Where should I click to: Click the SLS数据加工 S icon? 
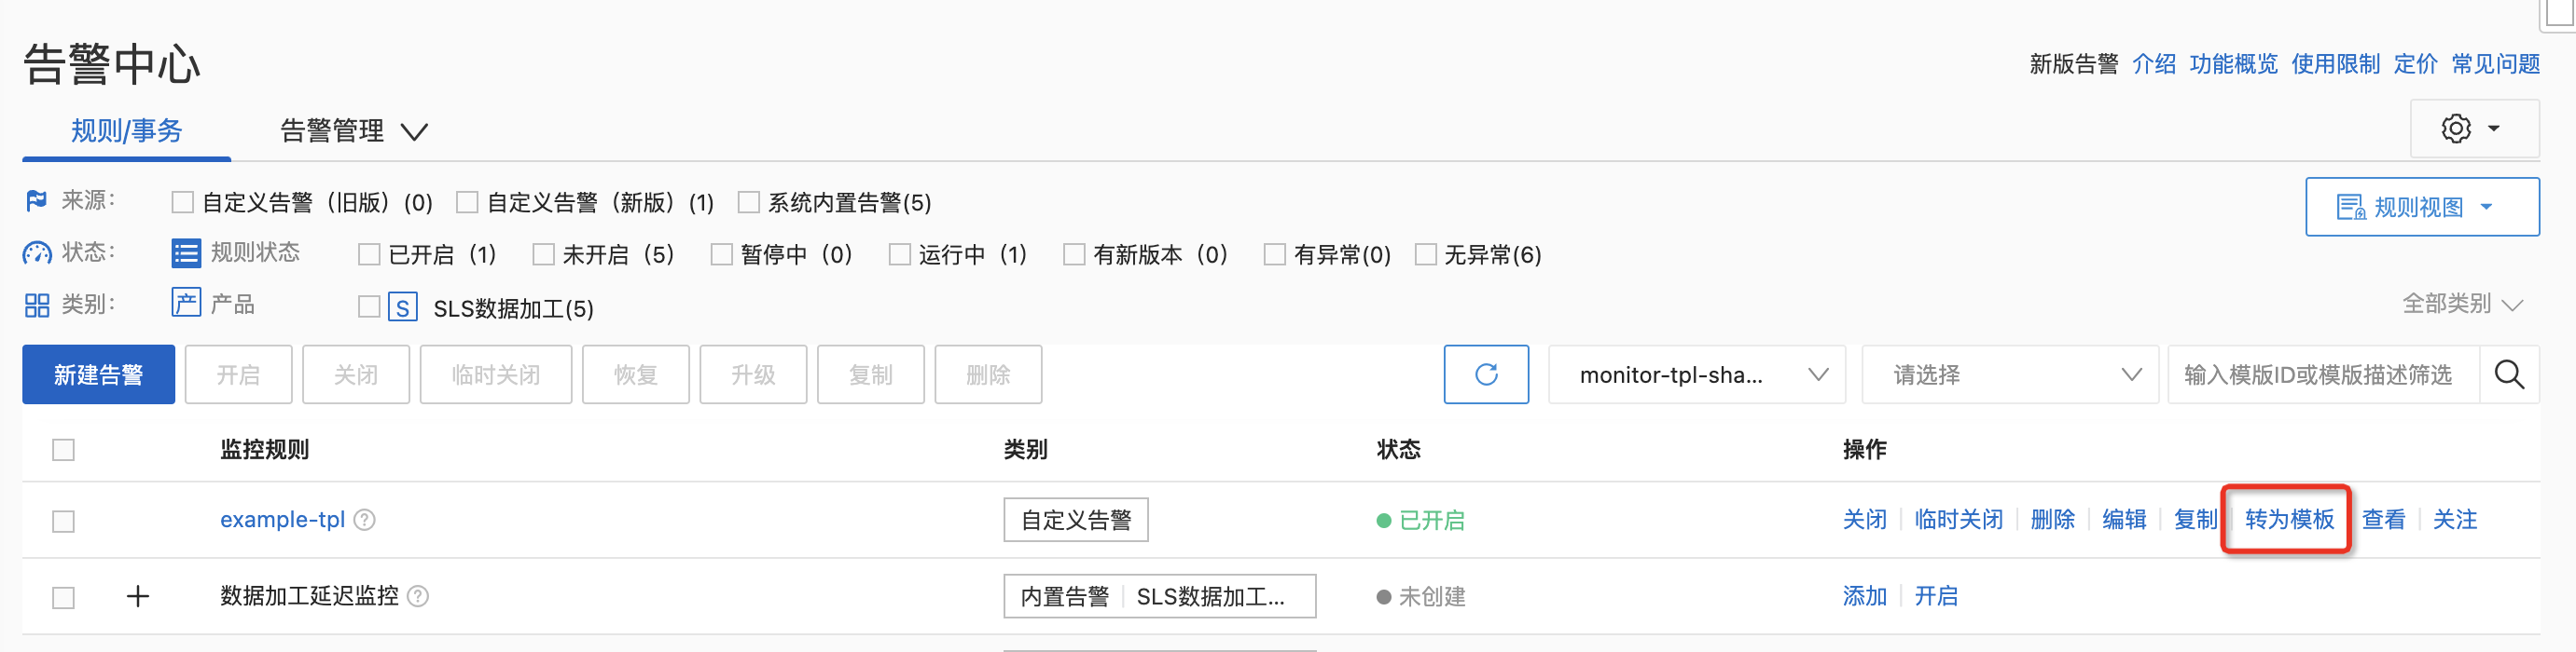[402, 306]
